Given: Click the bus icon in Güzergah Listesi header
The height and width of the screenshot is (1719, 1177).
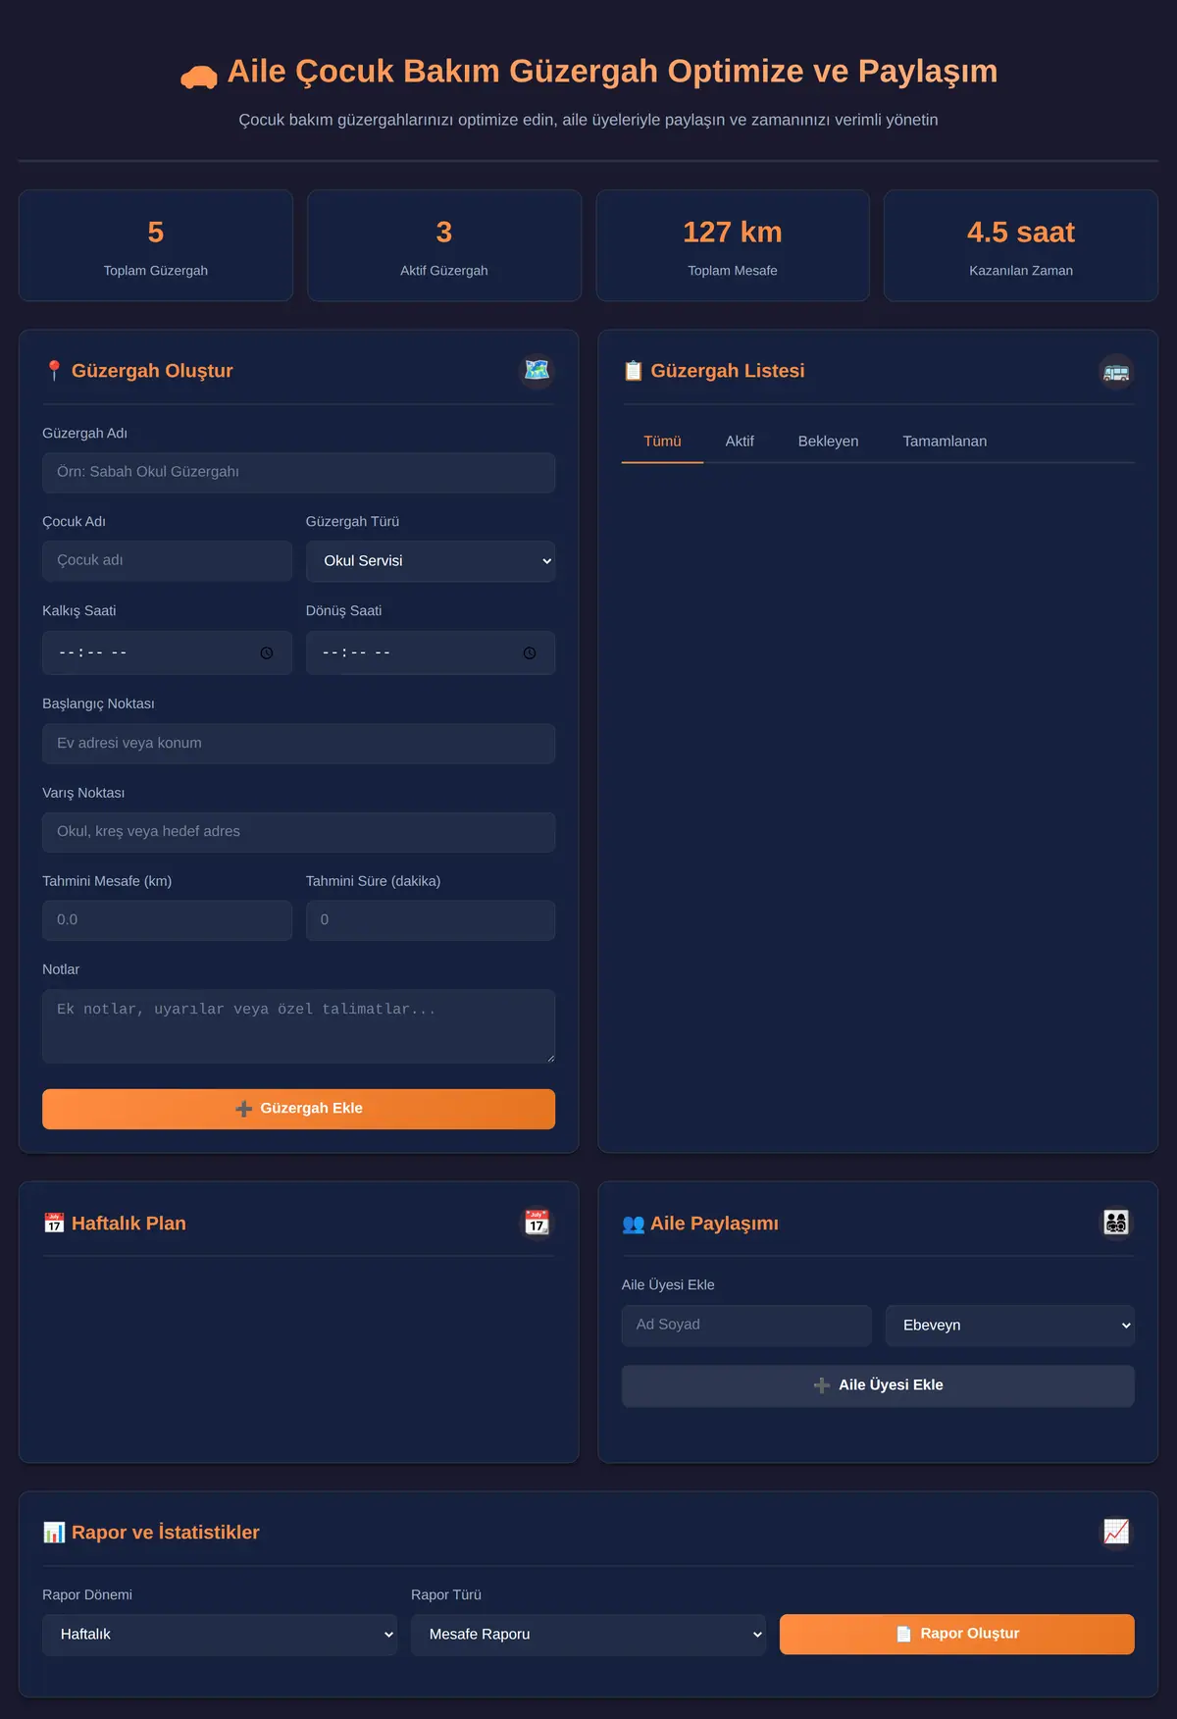Looking at the screenshot, I should click(1116, 372).
